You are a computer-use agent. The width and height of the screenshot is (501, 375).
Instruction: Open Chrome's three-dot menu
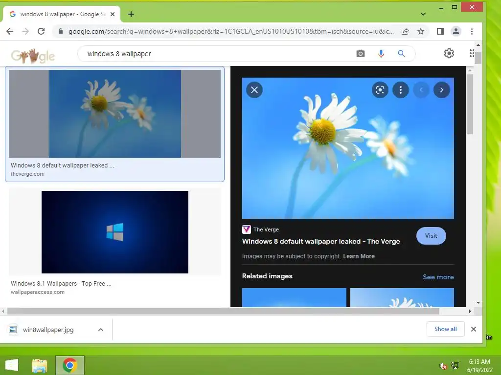472,31
